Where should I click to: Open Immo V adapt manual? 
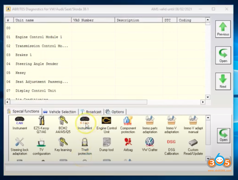coord(193,125)
